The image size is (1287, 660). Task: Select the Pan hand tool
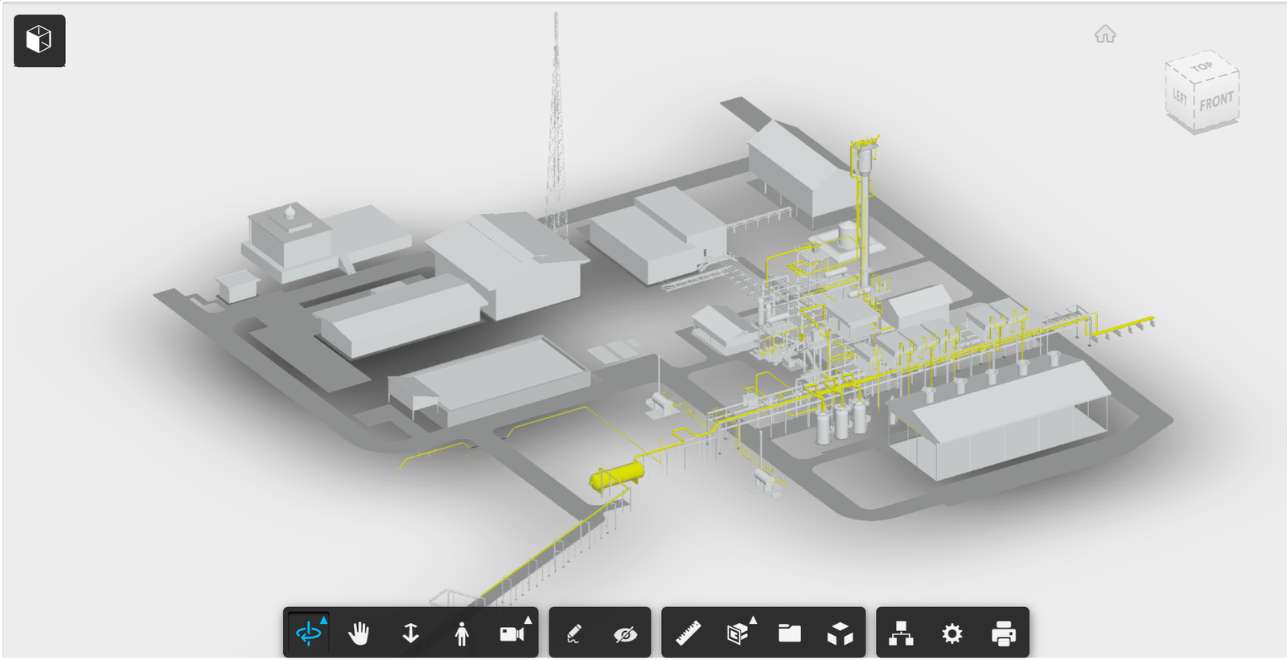click(359, 633)
